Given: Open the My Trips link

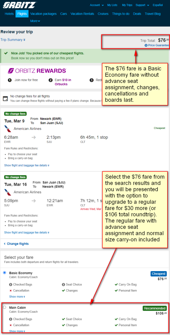Looking at the screenshot, I should click(127, 5).
